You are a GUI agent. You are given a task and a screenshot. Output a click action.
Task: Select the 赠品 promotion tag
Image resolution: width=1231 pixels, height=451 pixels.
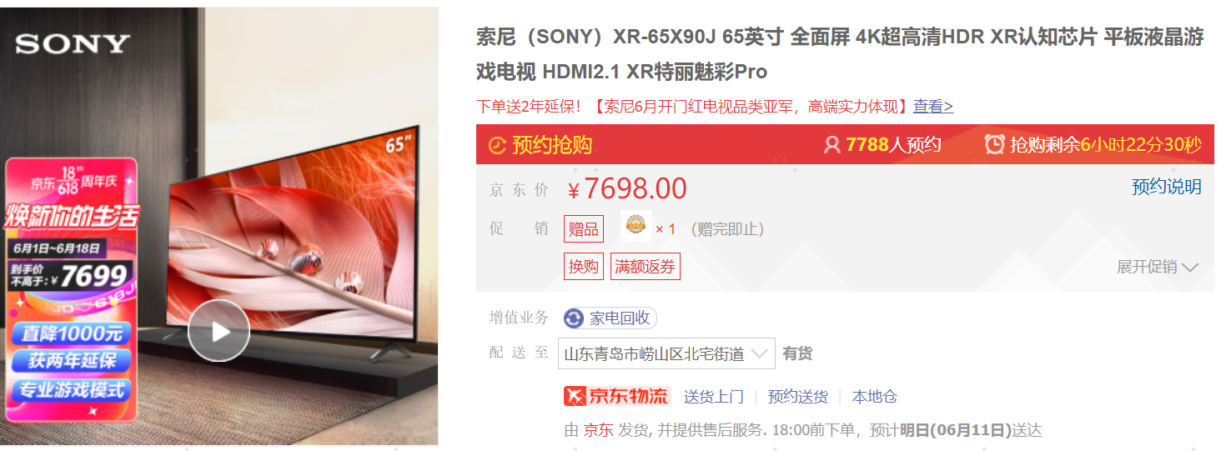(x=584, y=228)
